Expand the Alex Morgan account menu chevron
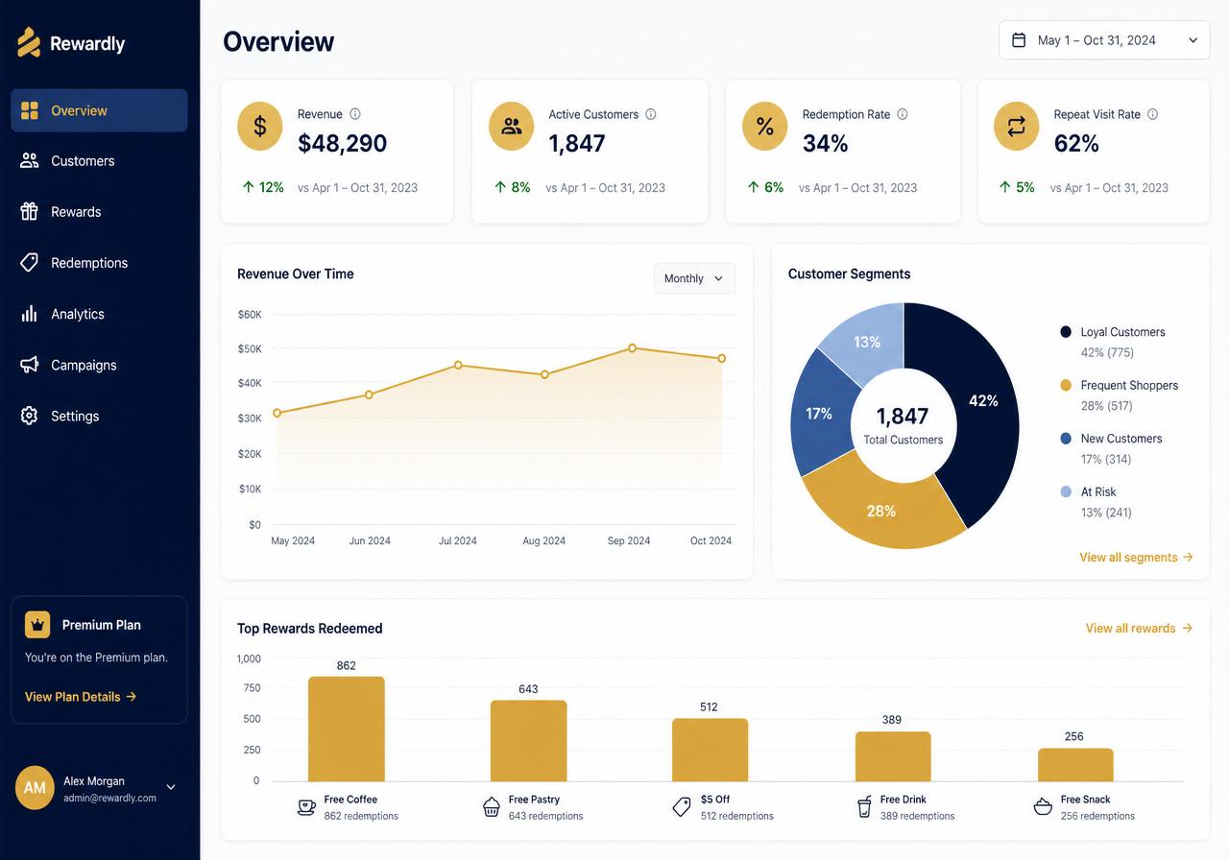 171,788
